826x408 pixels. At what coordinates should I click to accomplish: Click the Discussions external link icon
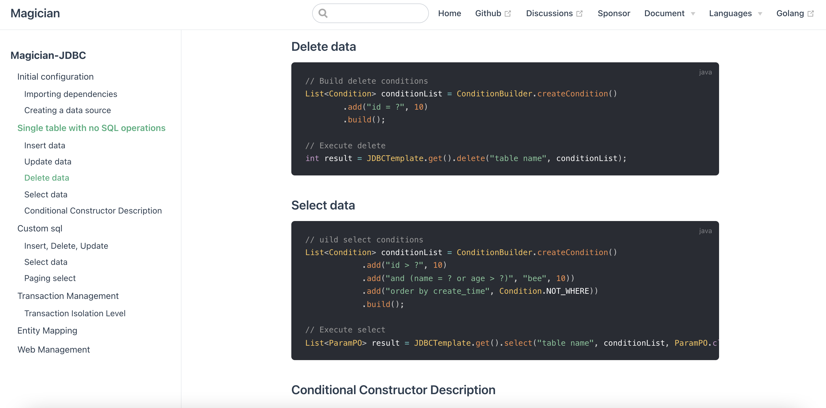[579, 14]
